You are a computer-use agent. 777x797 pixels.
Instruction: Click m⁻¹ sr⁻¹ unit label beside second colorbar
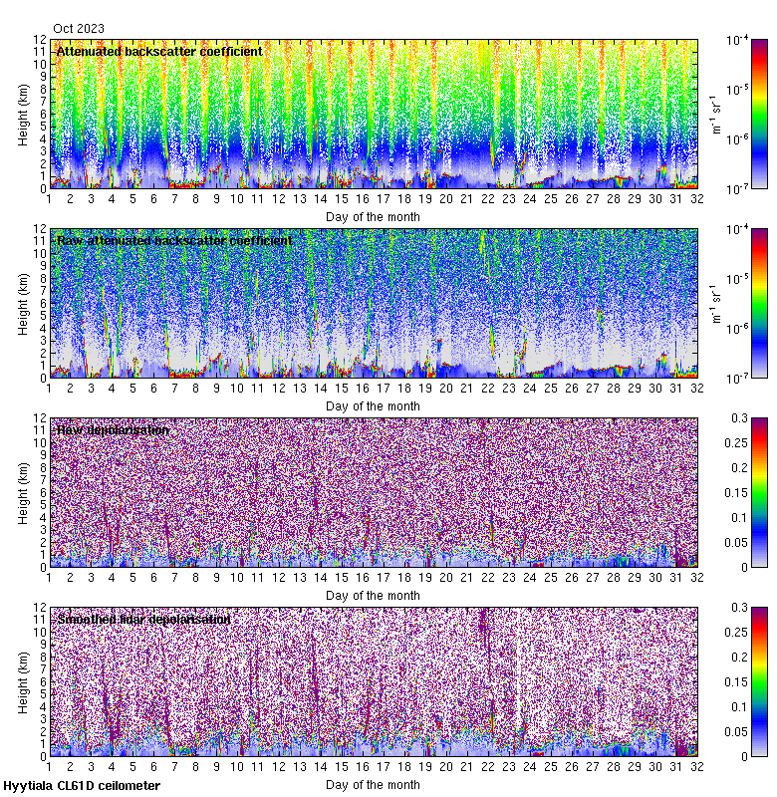[x=714, y=303]
